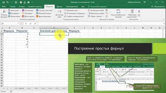Click Use in Formula (Использовать в формуле)
This screenshot has height=93, width=166.
coord(75,13)
